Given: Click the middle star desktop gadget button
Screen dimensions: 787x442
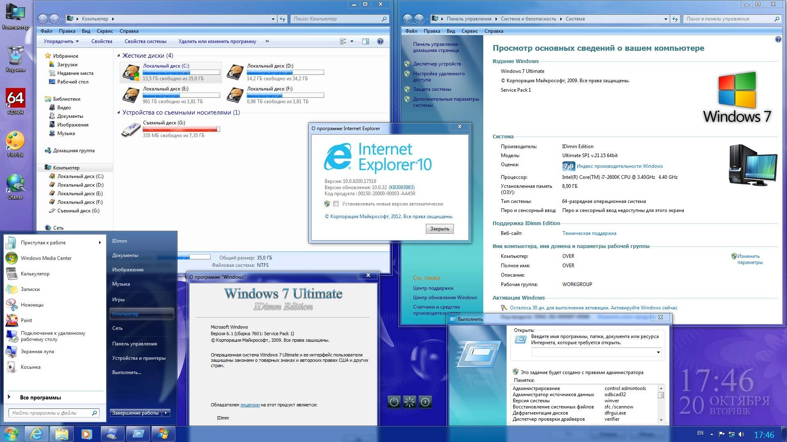Looking at the screenshot, I should tap(409, 402).
